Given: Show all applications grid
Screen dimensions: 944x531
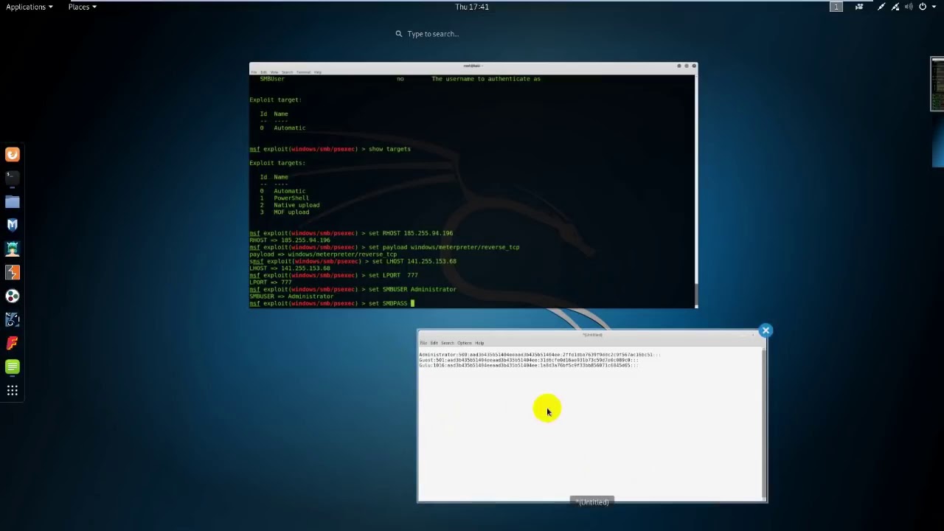Looking at the screenshot, I should click(x=13, y=390).
